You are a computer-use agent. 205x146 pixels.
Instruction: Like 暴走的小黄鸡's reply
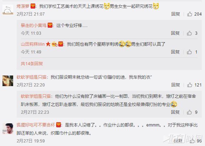(x=189, y=33)
